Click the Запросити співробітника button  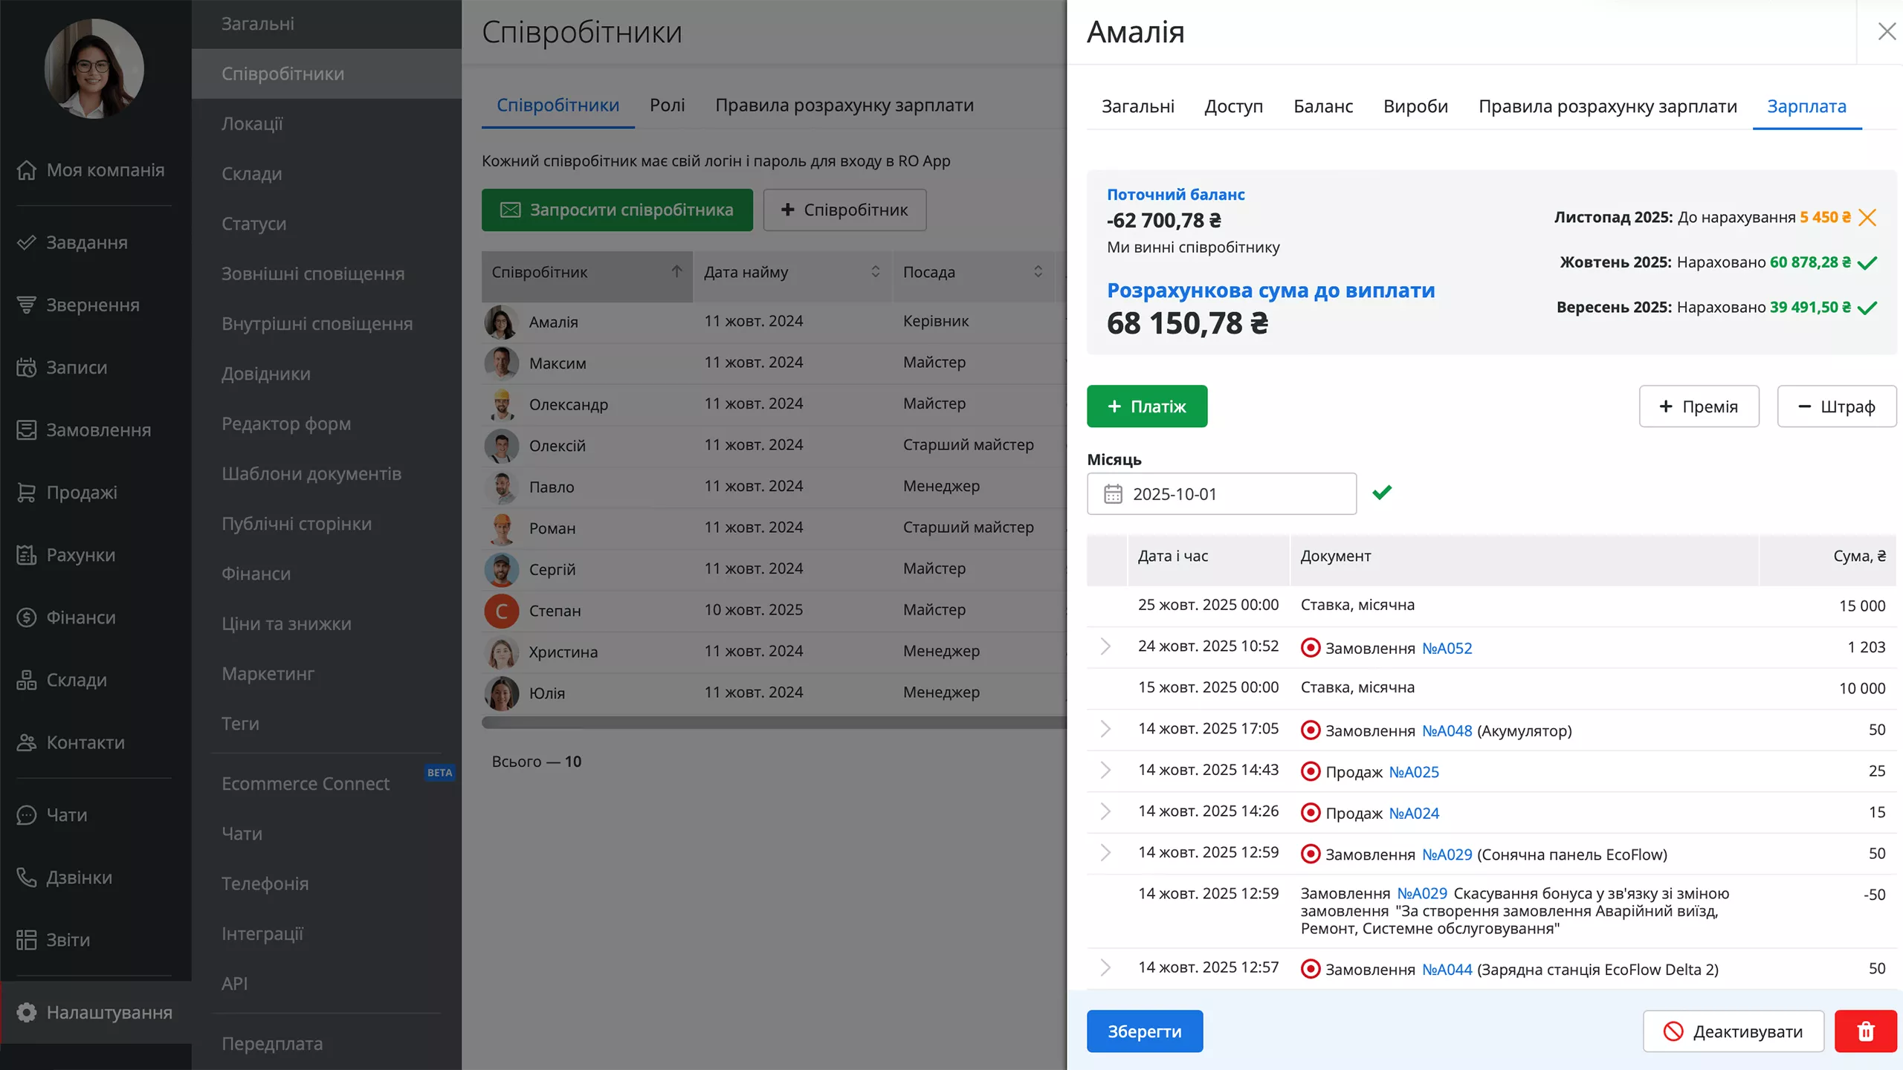point(617,210)
